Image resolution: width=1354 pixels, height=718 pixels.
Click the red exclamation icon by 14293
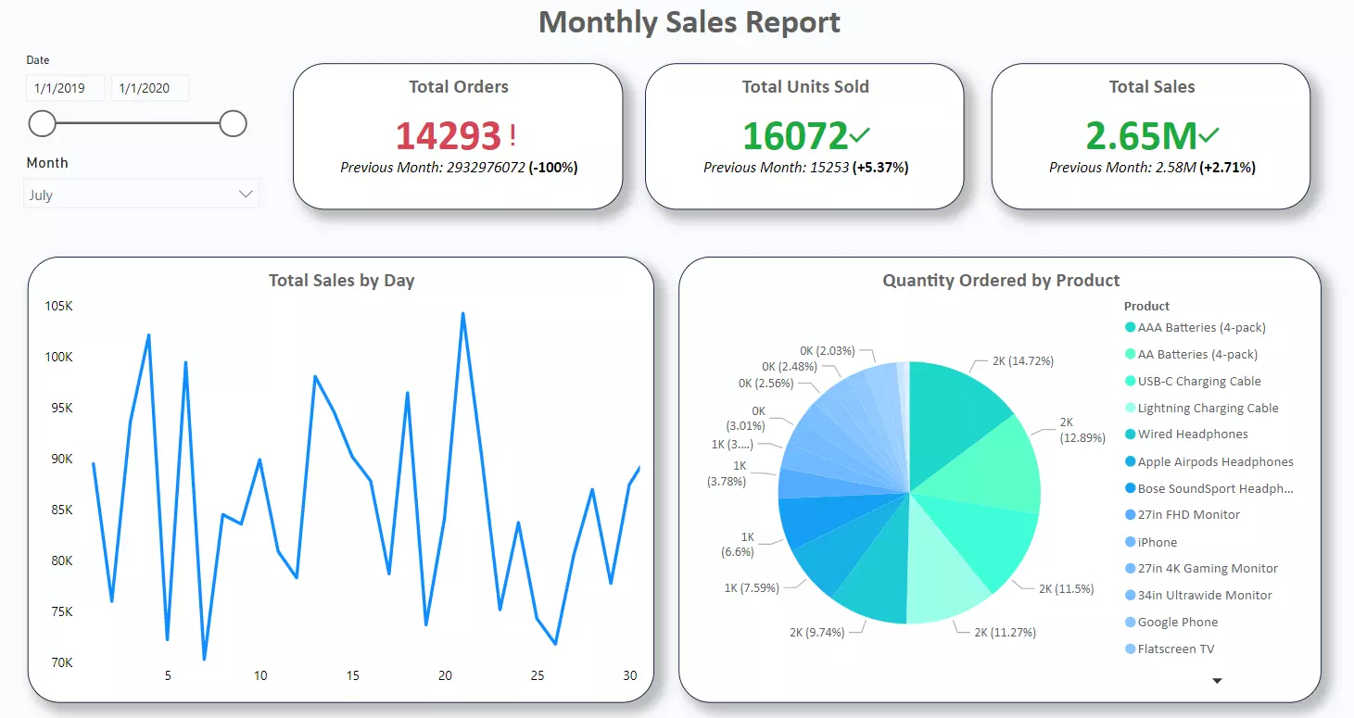coord(512,136)
